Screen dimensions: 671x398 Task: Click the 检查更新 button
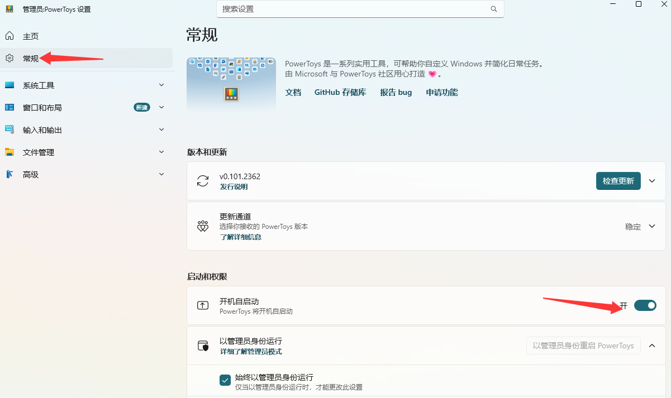pos(618,181)
